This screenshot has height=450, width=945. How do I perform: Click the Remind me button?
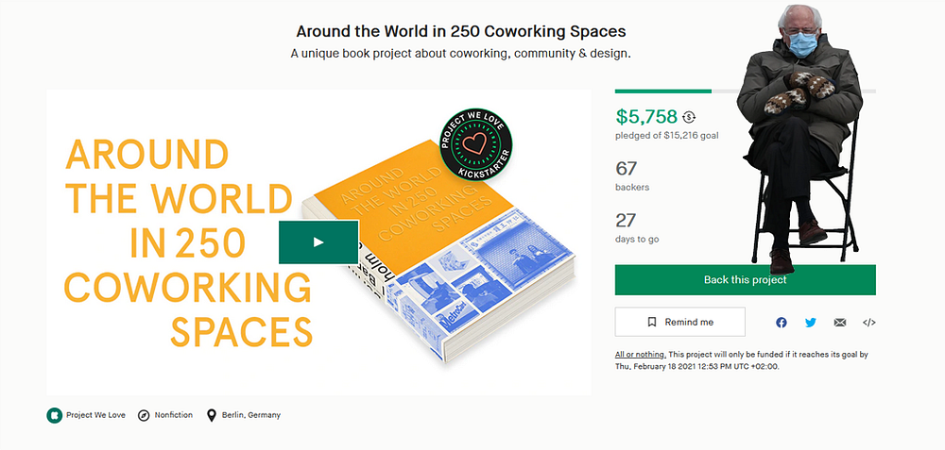click(679, 322)
